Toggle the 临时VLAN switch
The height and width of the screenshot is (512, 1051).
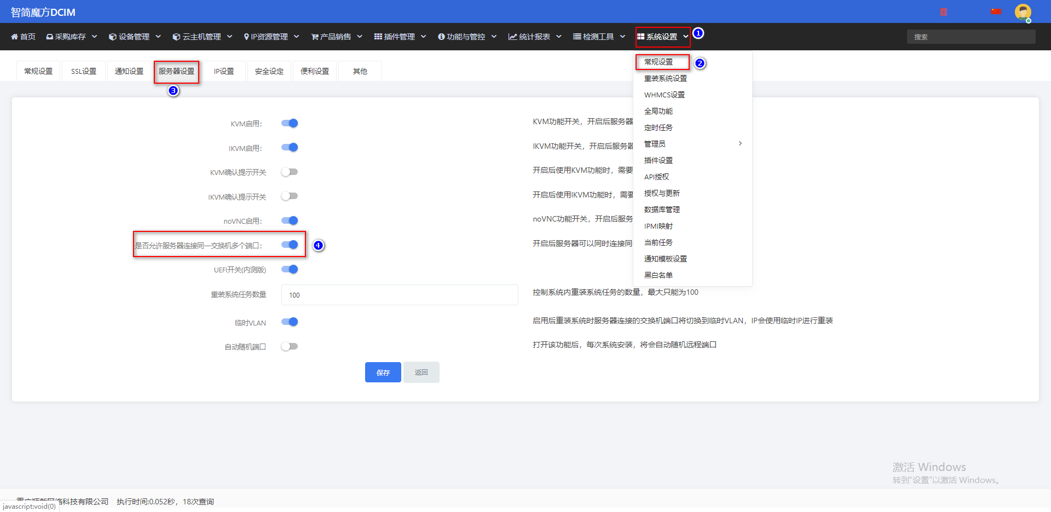[290, 322]
